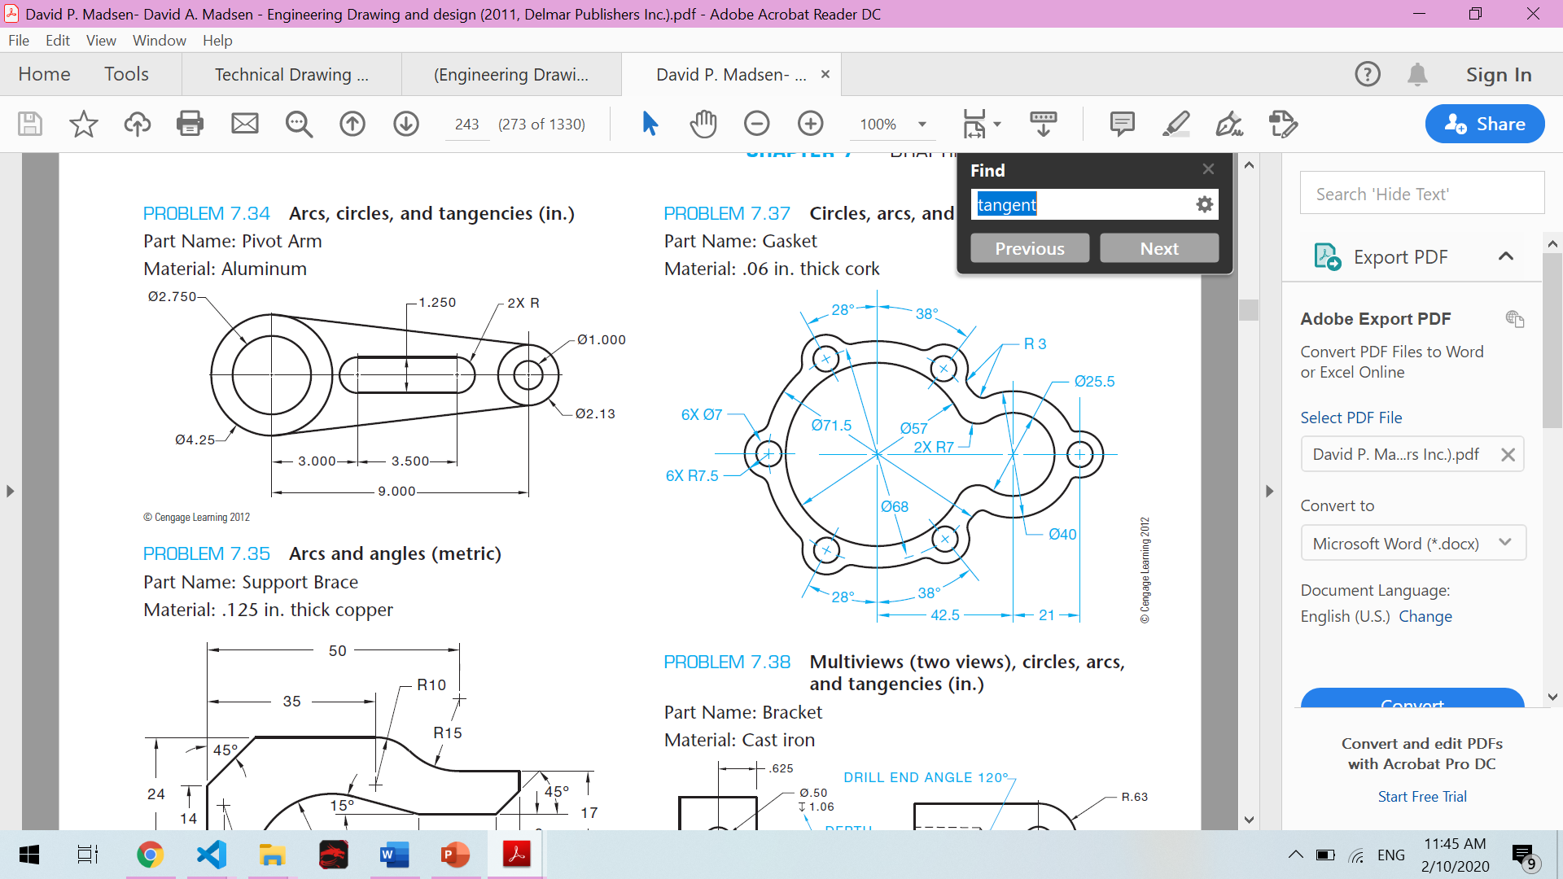Click the Zoom in plus icon
Image resolution: width=1563 pixels, height=879 pixels.
pos(810,124)
